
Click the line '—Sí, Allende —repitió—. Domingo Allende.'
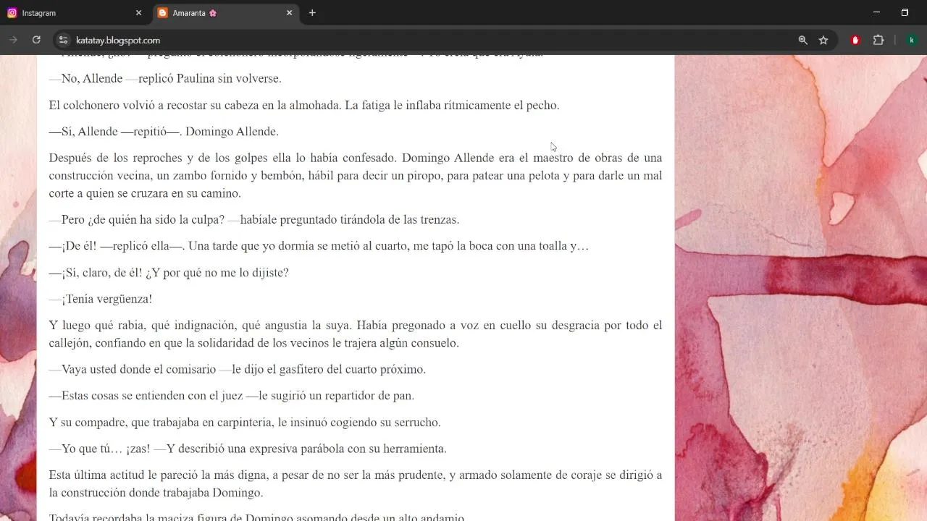[x=164, y=132]
